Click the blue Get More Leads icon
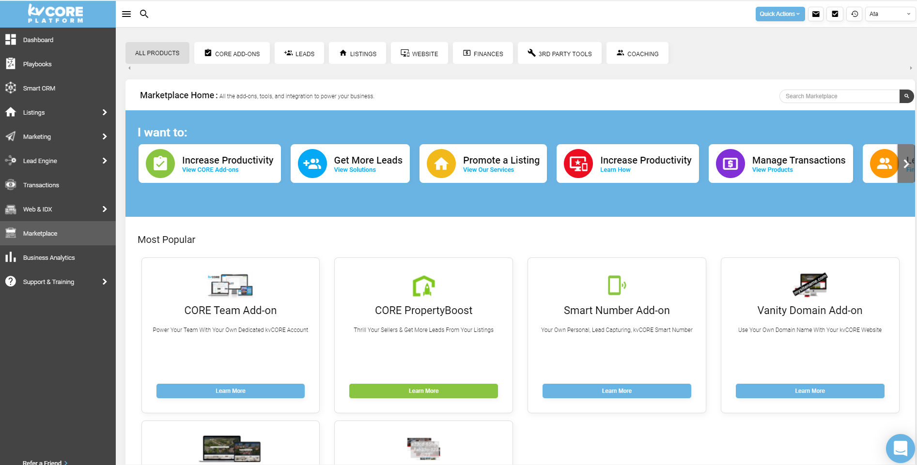This screenshot has width=917, height=465. 312,164
